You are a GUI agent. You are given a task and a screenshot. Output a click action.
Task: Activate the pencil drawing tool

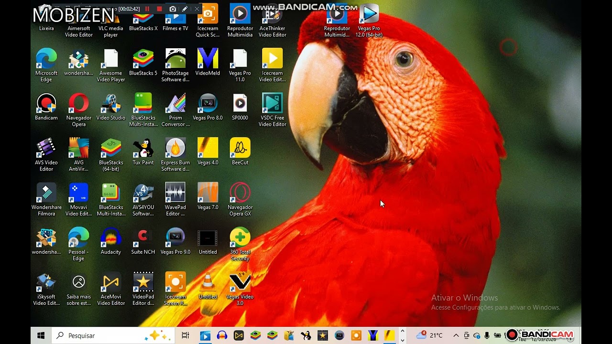point(185,9)
